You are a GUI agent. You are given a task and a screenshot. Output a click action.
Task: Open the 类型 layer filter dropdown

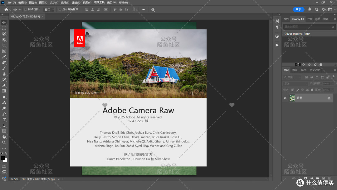292,77
